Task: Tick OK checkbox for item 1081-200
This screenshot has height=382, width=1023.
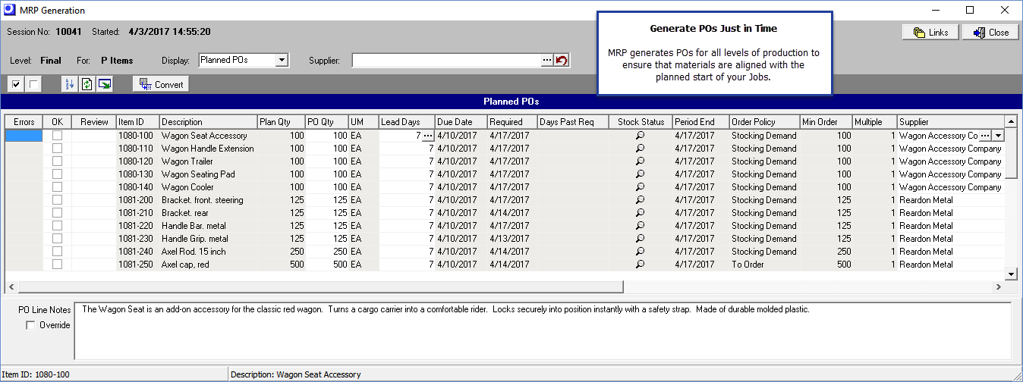Action: [57, 200]
